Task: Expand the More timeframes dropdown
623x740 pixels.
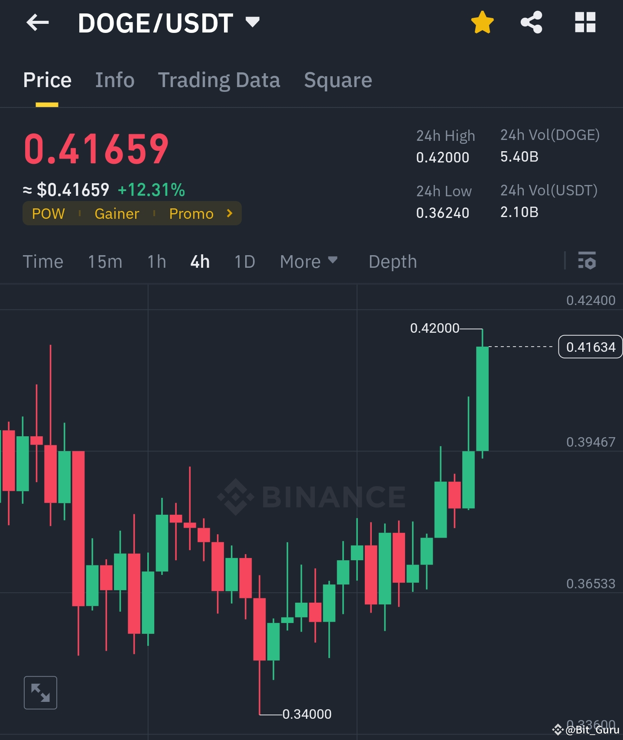Action: click(308, 261)
